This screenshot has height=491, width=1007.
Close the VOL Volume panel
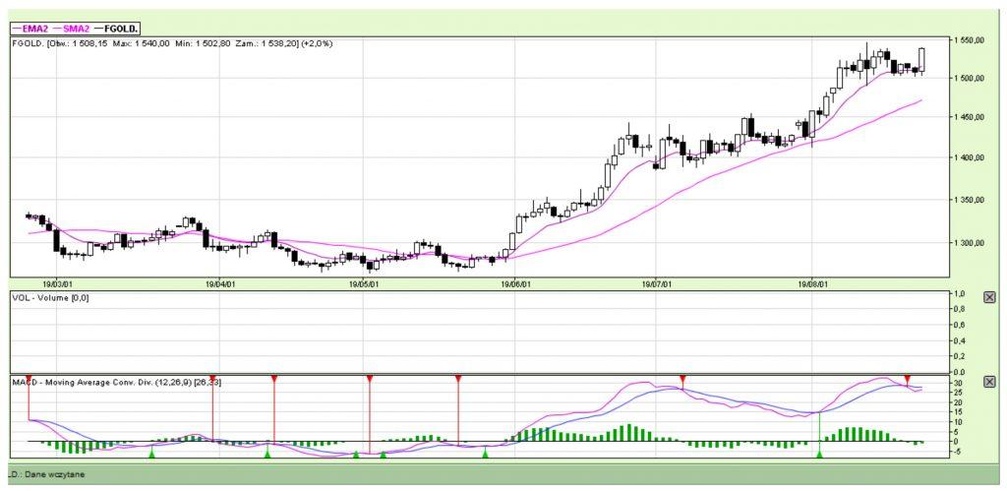989,296
